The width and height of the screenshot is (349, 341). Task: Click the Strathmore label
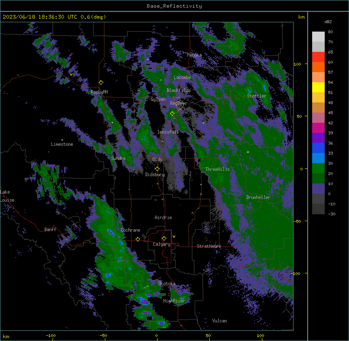pos(209,246)
